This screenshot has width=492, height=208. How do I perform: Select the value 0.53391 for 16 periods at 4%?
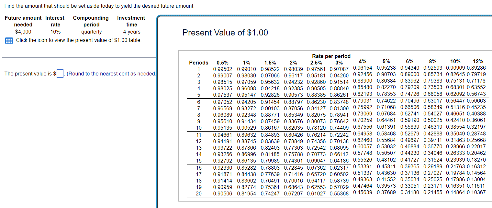pyautogui.click(x=362, y=167)
